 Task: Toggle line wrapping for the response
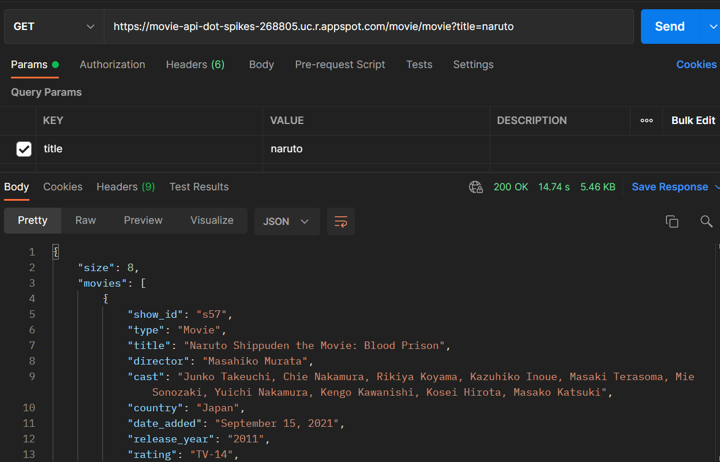(x=340, y=221)
